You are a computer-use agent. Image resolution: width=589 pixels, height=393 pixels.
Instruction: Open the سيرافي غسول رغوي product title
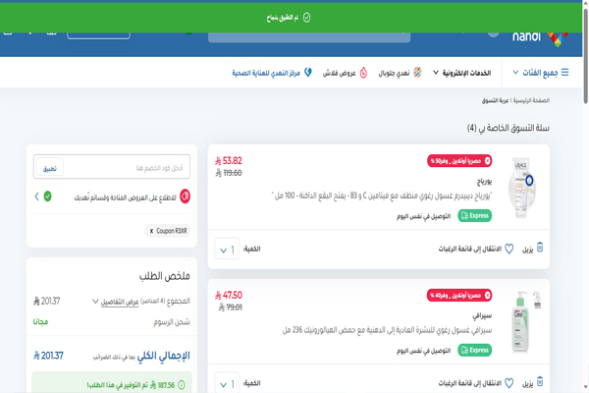[x=387, y=330]
